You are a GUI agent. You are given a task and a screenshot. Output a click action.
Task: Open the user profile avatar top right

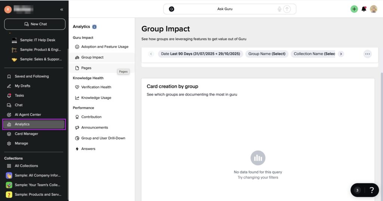pos(374,9)
